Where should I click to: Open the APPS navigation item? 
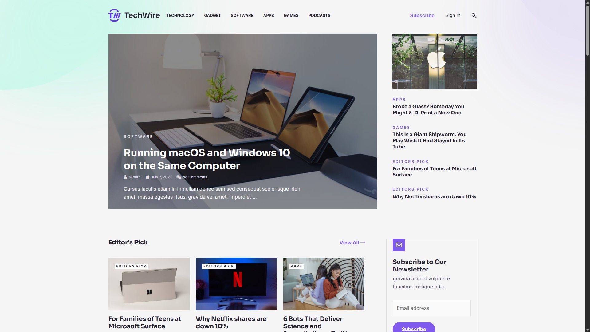click(268, 15)
